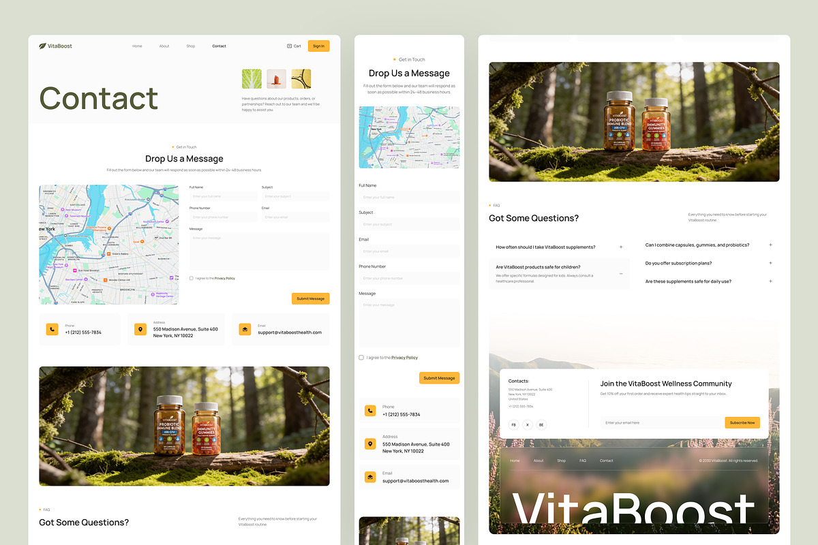This screenshot has width=818, height=545.
Task: Go to Shop in top navigation
Action: tap(191, 46)
